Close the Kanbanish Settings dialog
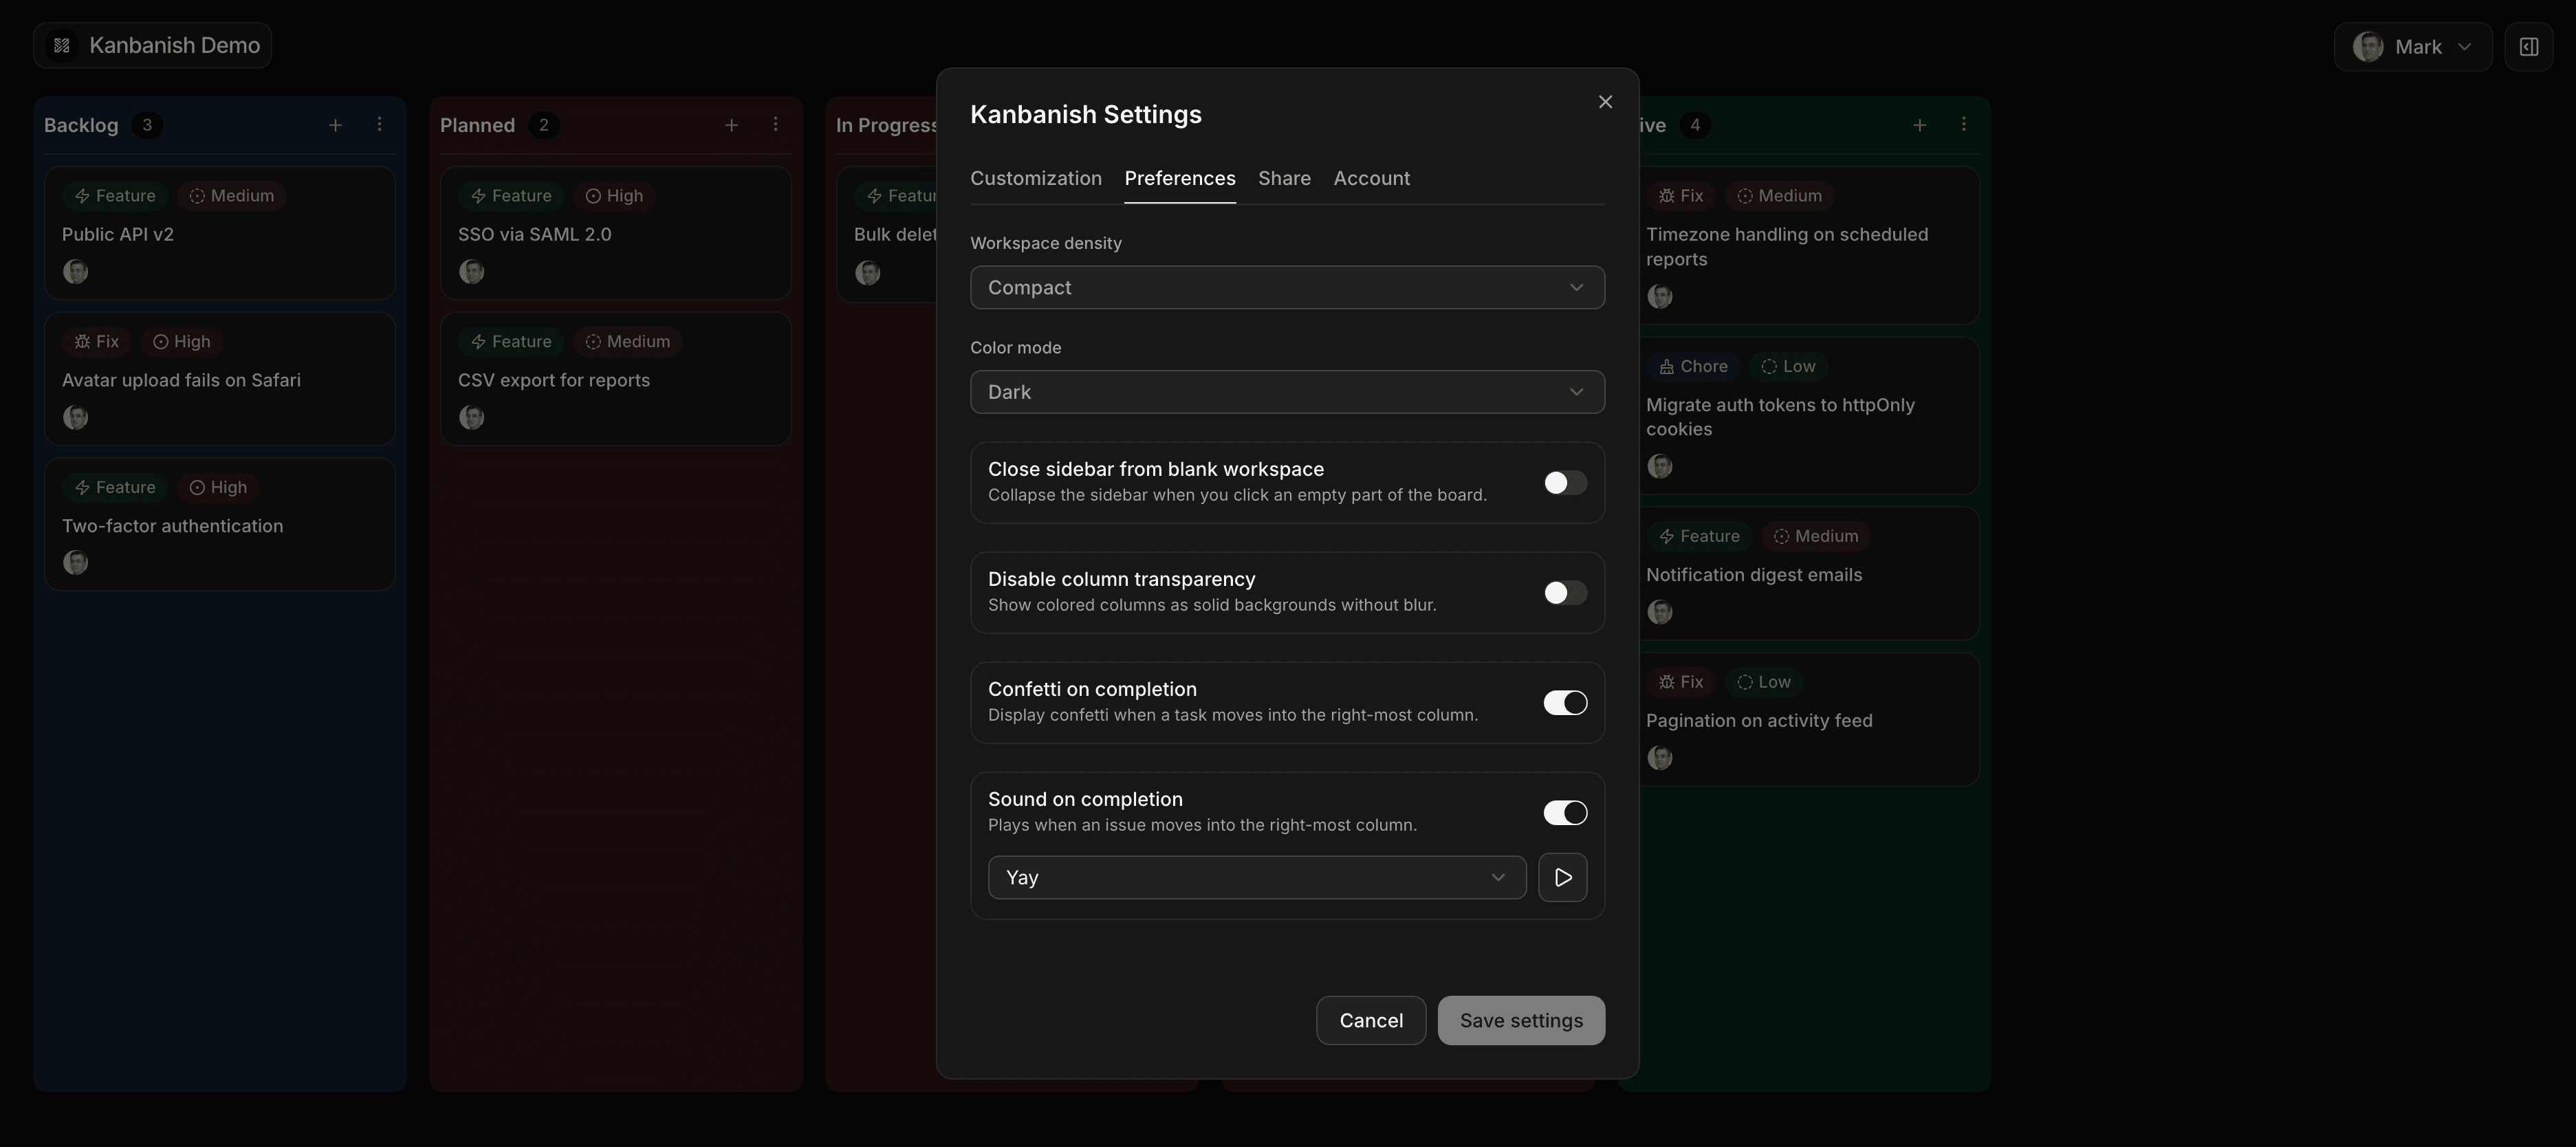 (1605, 102)
